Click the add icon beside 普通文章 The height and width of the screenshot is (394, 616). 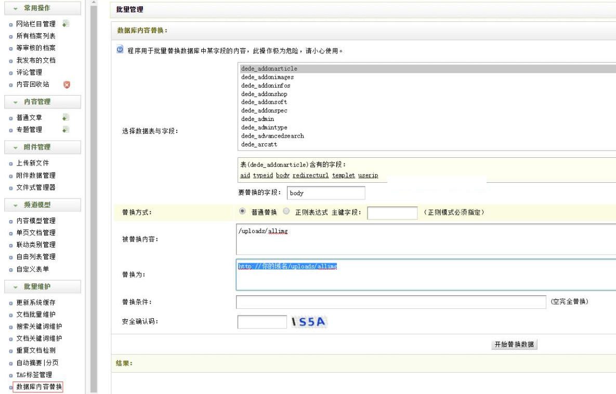[x=65, y=118]
